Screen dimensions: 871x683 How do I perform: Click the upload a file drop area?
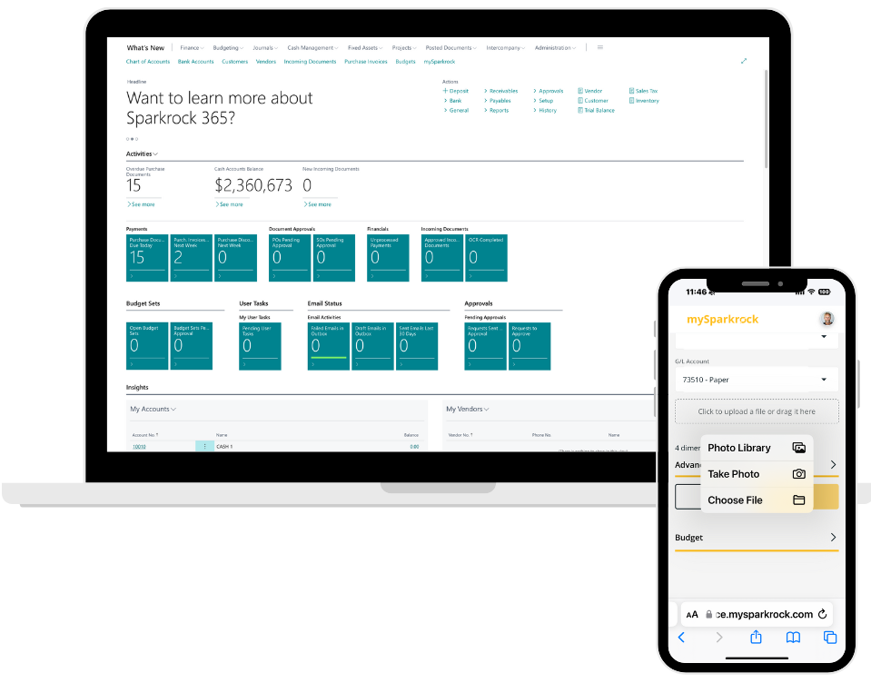point(757,411)
